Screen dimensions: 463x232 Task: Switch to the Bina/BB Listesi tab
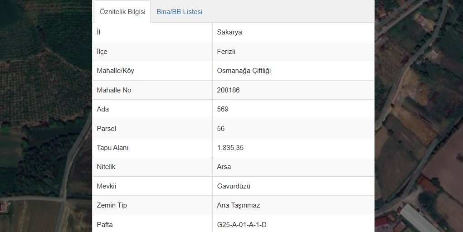[179, 12]
